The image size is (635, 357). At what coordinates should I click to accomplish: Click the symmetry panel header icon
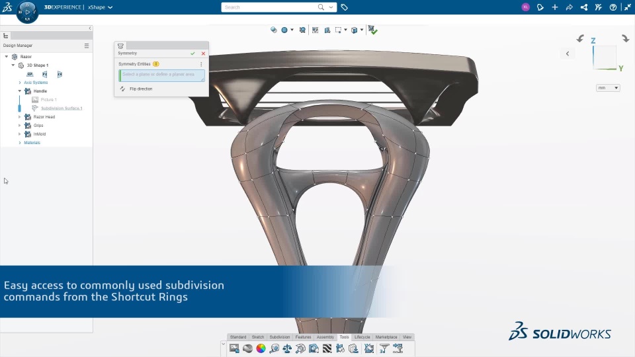120,46
